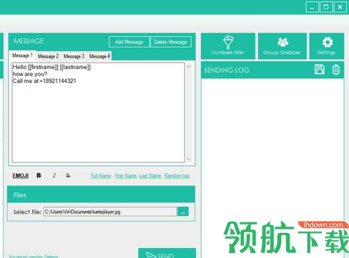The width and height of the screenshot is (349, 258).
Task: Click the message box scroll down arrow
Action: click(x=188, y=159)
